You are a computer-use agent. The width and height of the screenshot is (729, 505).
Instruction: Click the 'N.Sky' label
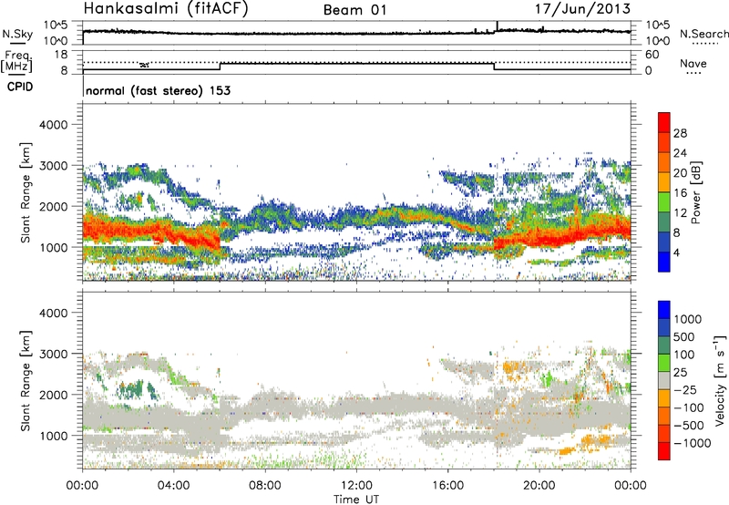(x=17, y=34)
